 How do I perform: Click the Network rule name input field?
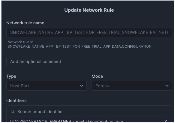coord(89,32)
